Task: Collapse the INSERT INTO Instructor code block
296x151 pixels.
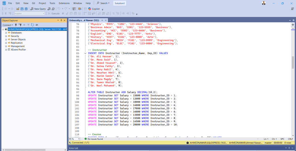Action: [85, 53]
